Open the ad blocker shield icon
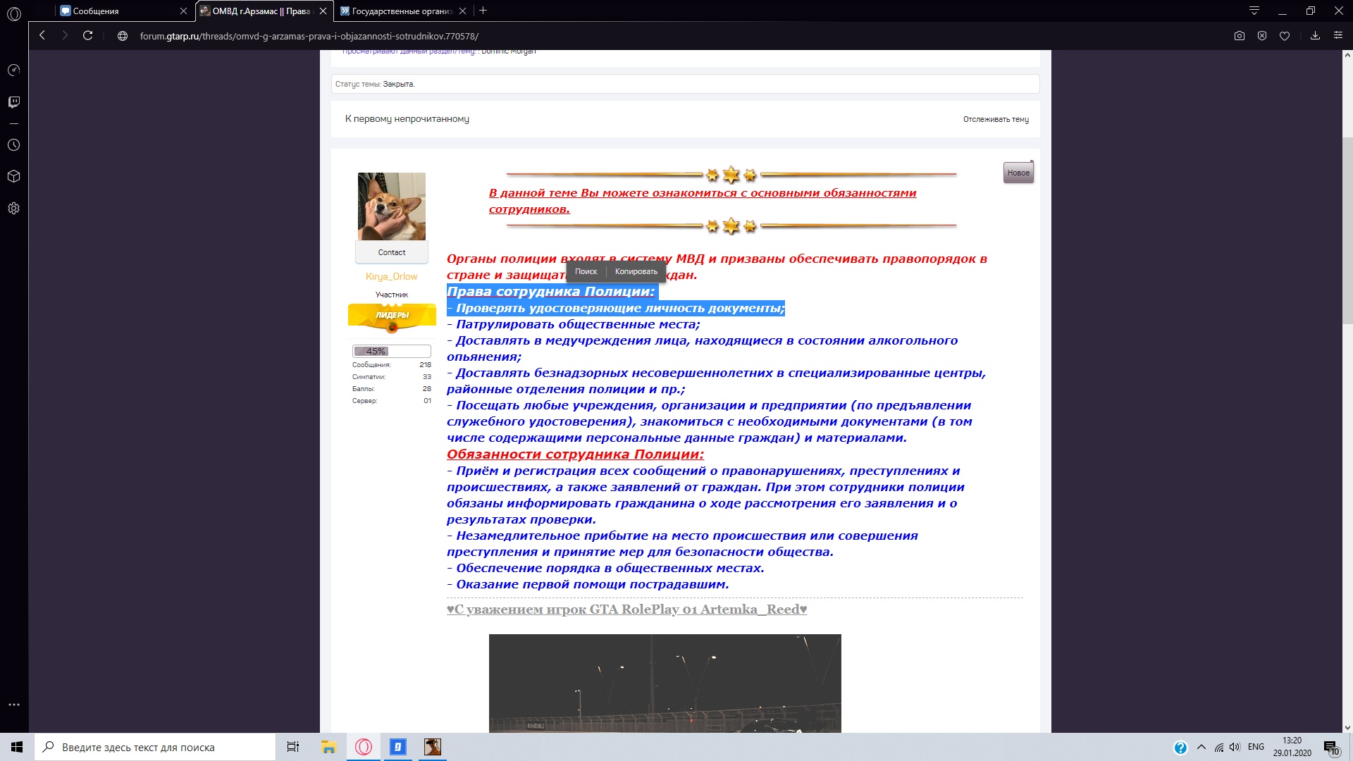Screen dimensions: 1353x761 (x=1262, y=36)
